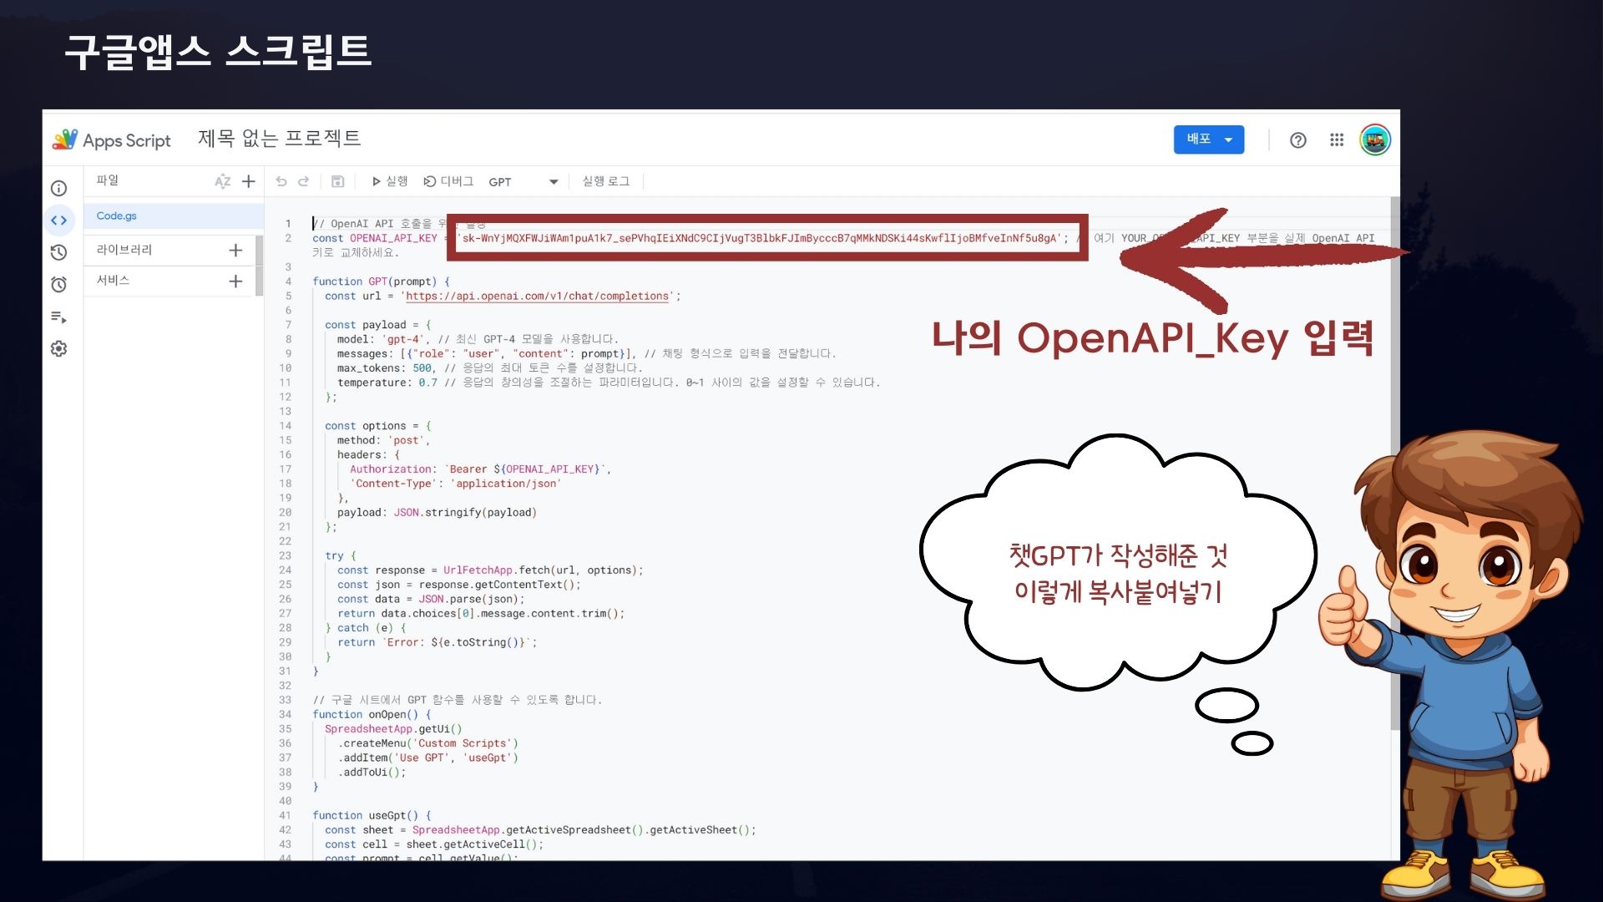Screen dimensions: 1603x902
Task: Click the undo arrow icon
Action: click(x=281, y=181)
